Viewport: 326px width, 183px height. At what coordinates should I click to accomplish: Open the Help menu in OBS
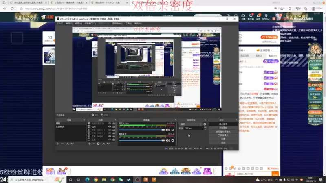[x=138, y=24]
